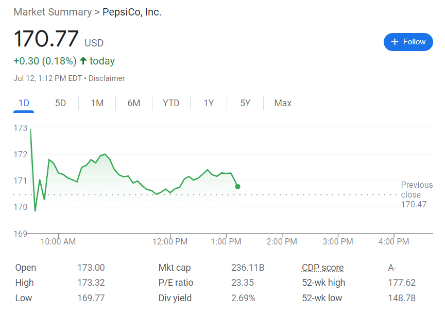Viewport: 445px width, 311px height.
Task: Click the plus icon on Follow button
Action: pyautogui.click(x=395, y=42)
